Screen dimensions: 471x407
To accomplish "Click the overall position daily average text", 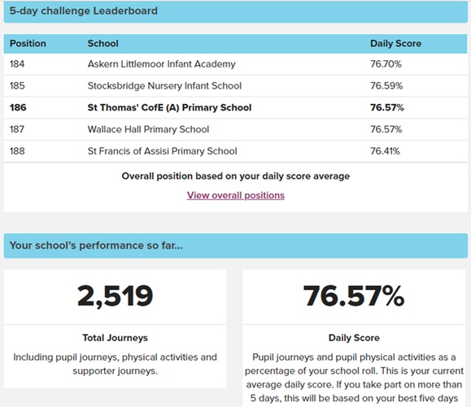I will 236,176.
